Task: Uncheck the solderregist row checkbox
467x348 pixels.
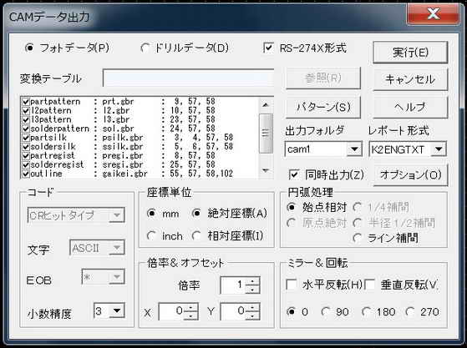Action: (26, 164)
